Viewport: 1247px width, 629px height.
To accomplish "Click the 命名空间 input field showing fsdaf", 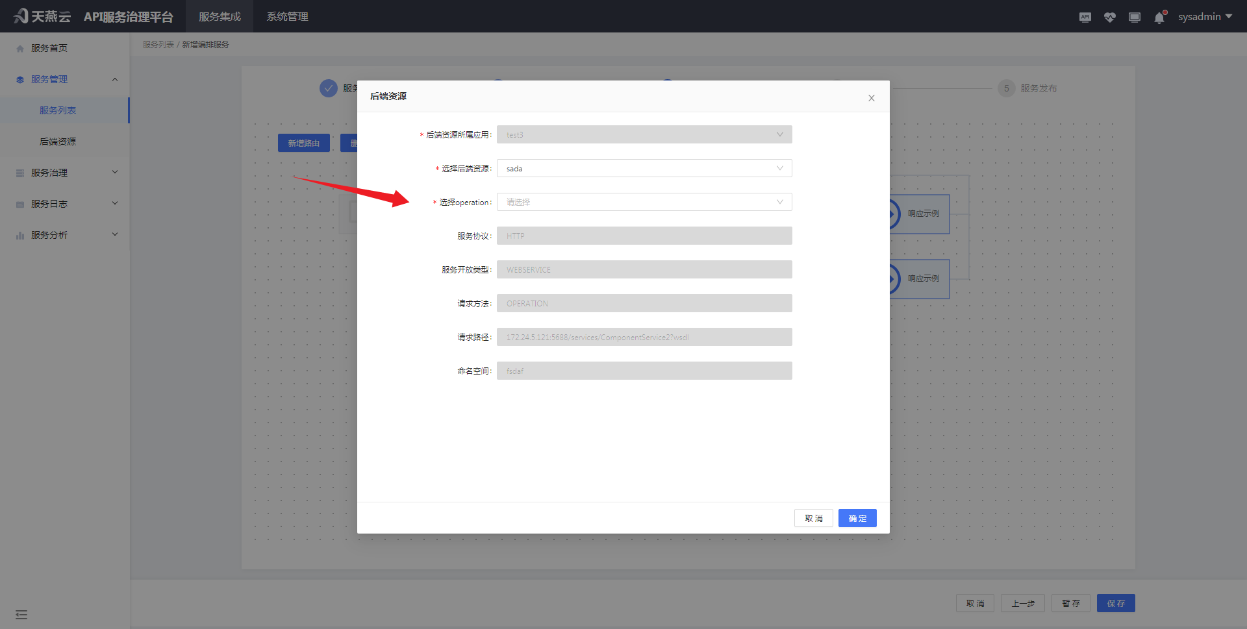I will point(644,371).
